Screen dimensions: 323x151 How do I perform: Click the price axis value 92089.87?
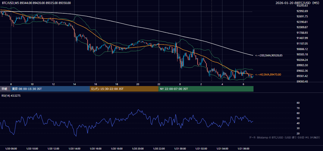pos(302,27)
